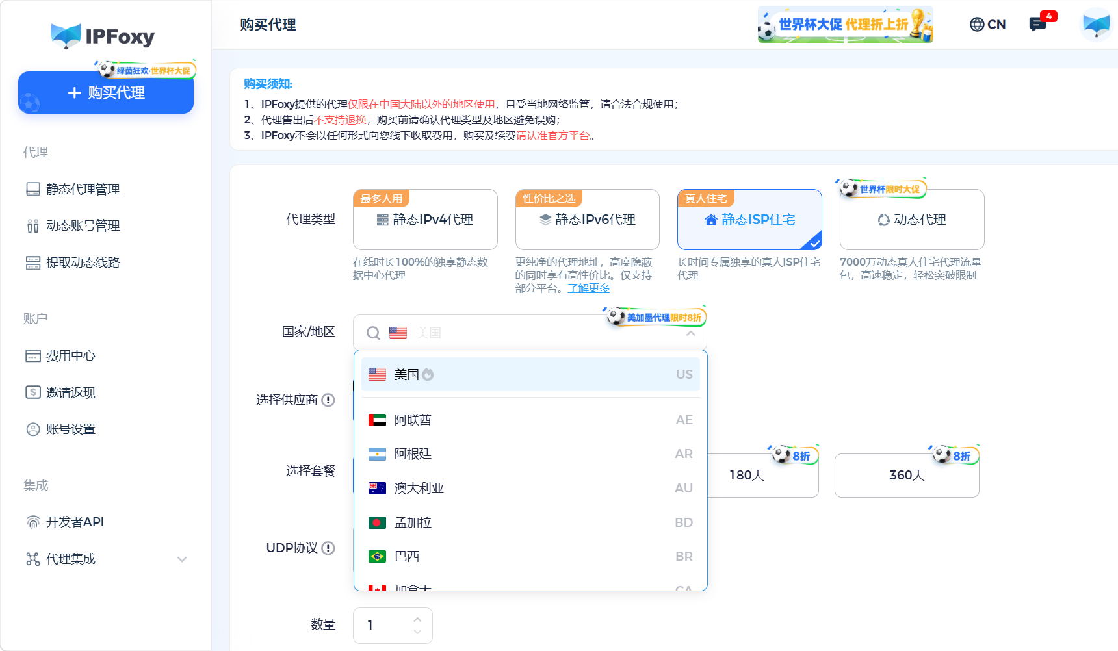The image size is (1118, 651).
Task: Open the user avatar menu
Action: click(1097, 25)
